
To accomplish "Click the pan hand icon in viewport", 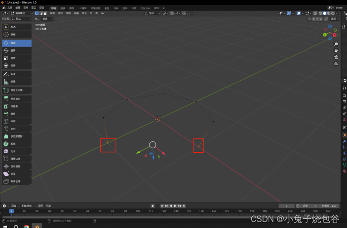I will point(336,51).
